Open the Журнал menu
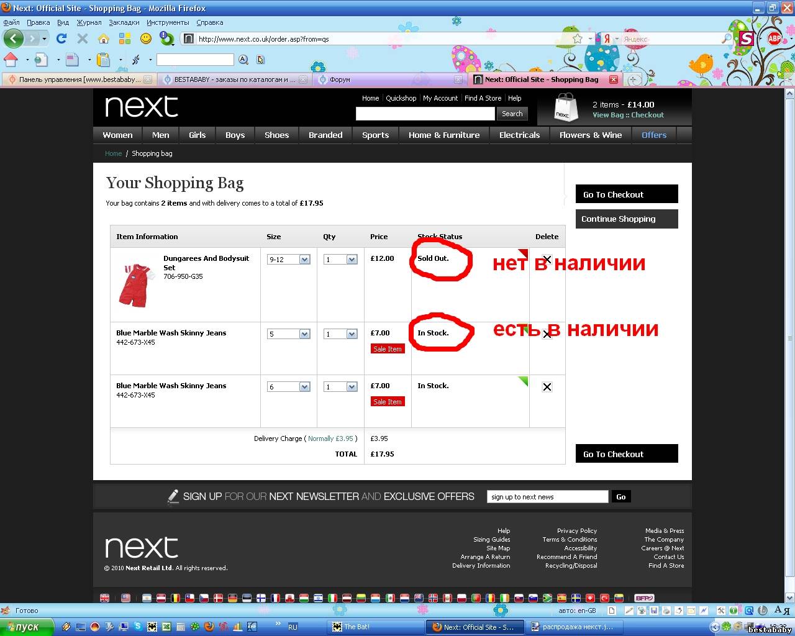The height and width of the screenshot is (636, 795). pyautogui.click(x=89, y=22)
